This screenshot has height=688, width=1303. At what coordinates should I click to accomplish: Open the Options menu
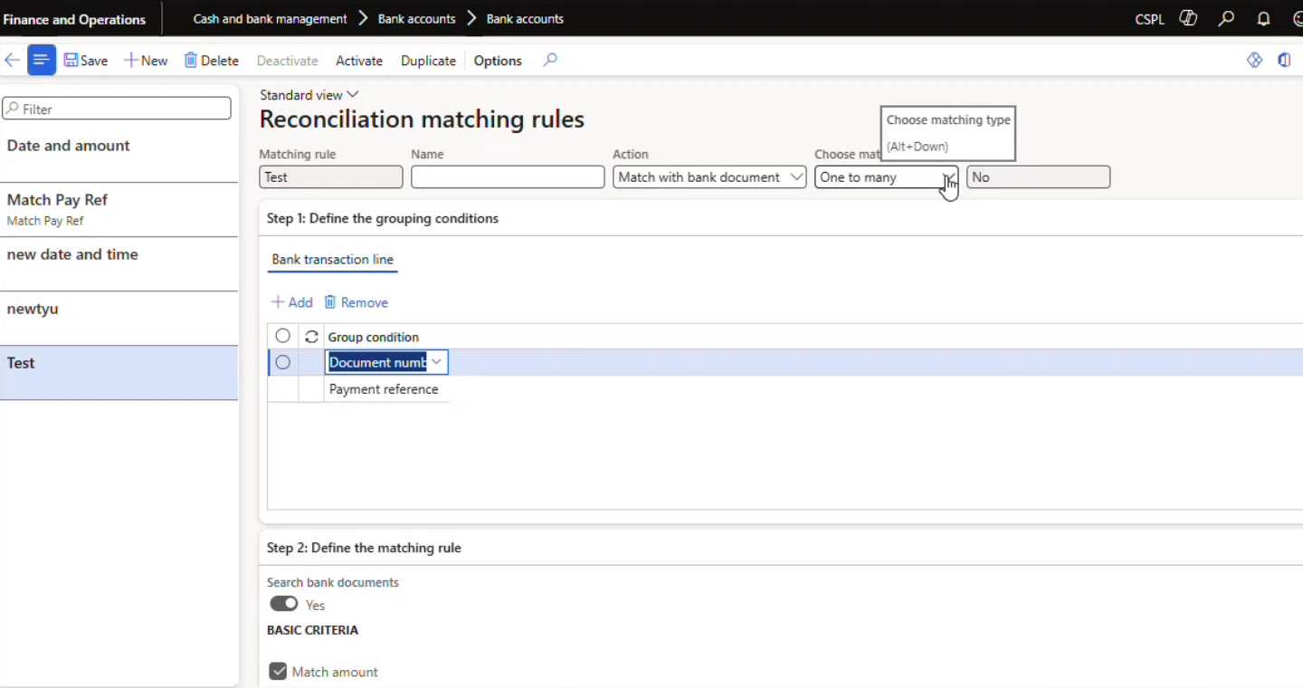pyautogui.click(x=498, y=61)
